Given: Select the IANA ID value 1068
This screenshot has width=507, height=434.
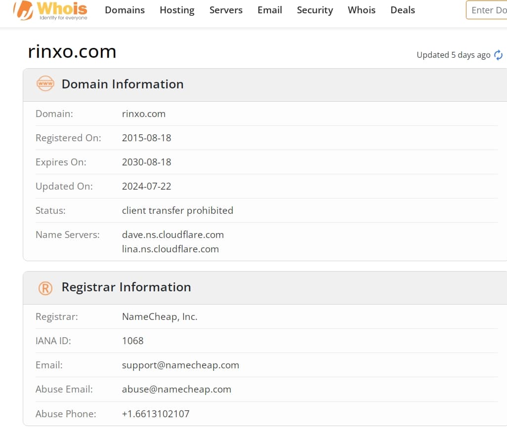Looking at the screenshot, I should tap(132, 341).
